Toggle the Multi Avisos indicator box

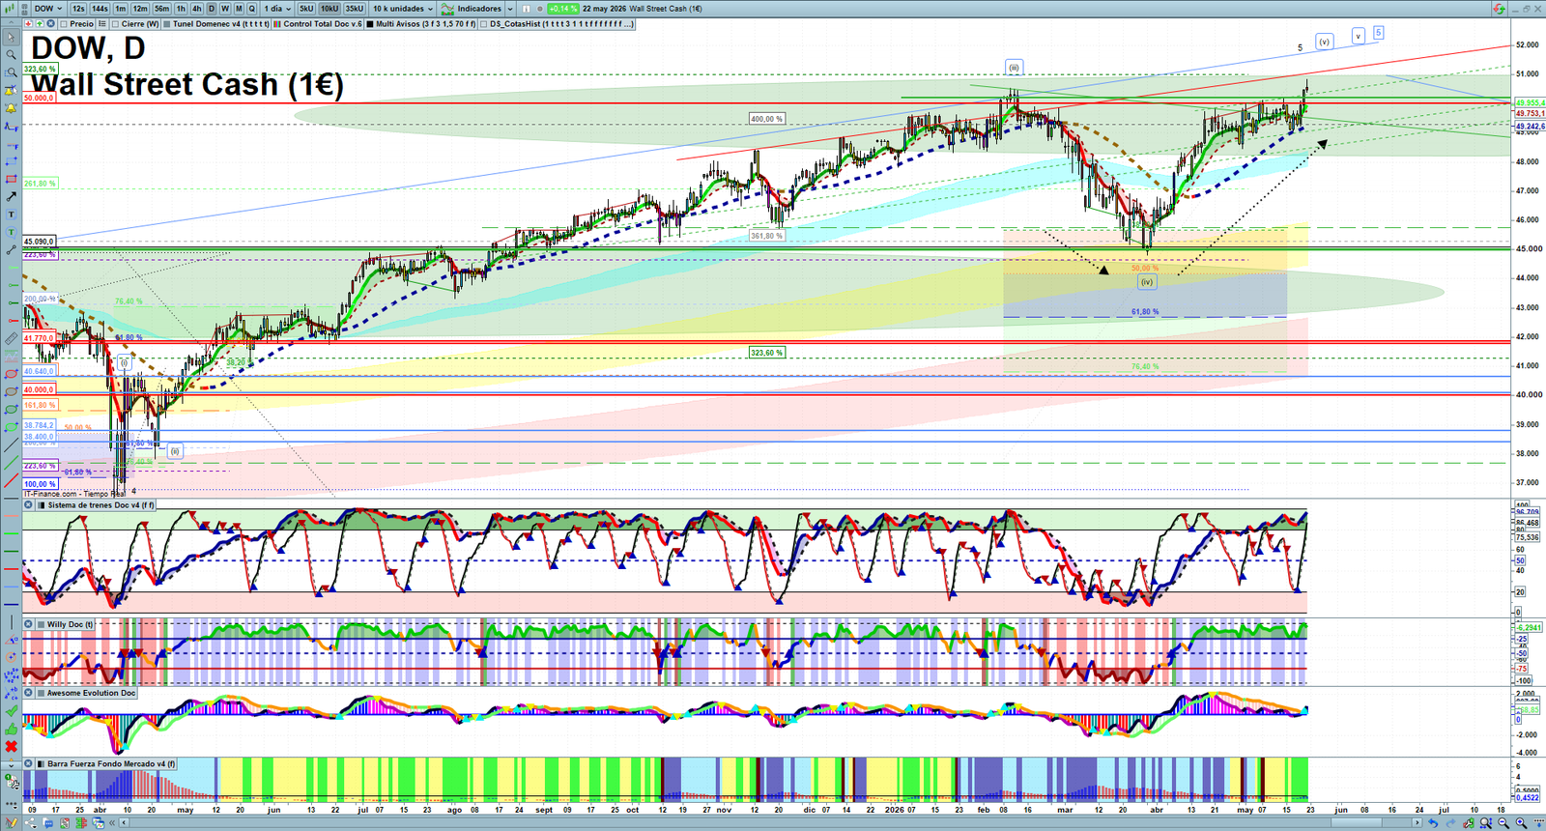pyautogui.click(x=369, y=23)
